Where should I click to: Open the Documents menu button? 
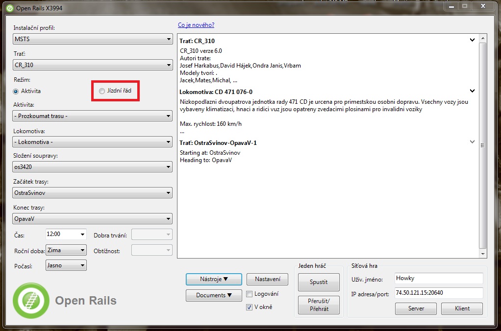(x=214, y=295)
